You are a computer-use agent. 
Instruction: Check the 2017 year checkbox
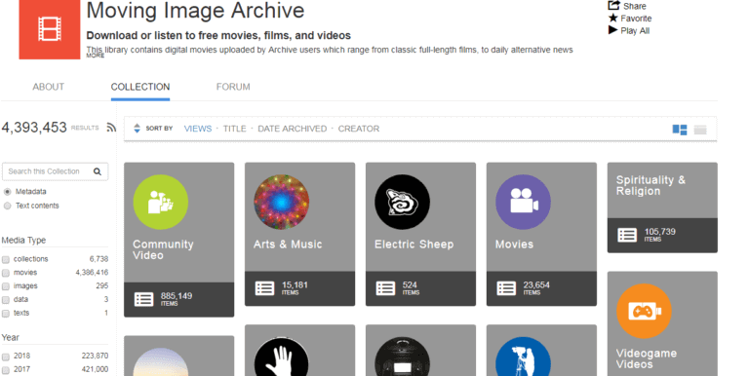coord(6,370)
